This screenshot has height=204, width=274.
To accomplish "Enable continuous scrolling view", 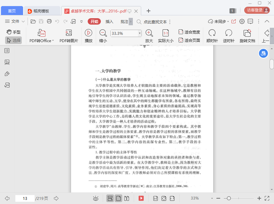I will 110,198.
